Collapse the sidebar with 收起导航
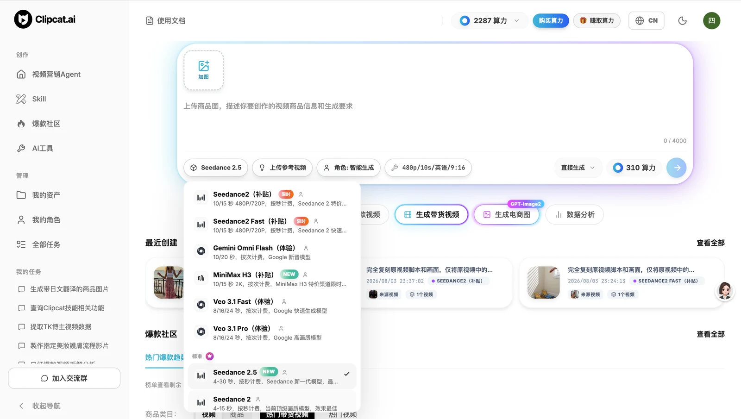 [39, 406]
